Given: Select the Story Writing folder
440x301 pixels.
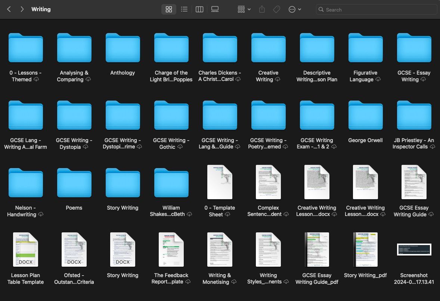Looking at the screenshot, I should [x=123, y=183].
